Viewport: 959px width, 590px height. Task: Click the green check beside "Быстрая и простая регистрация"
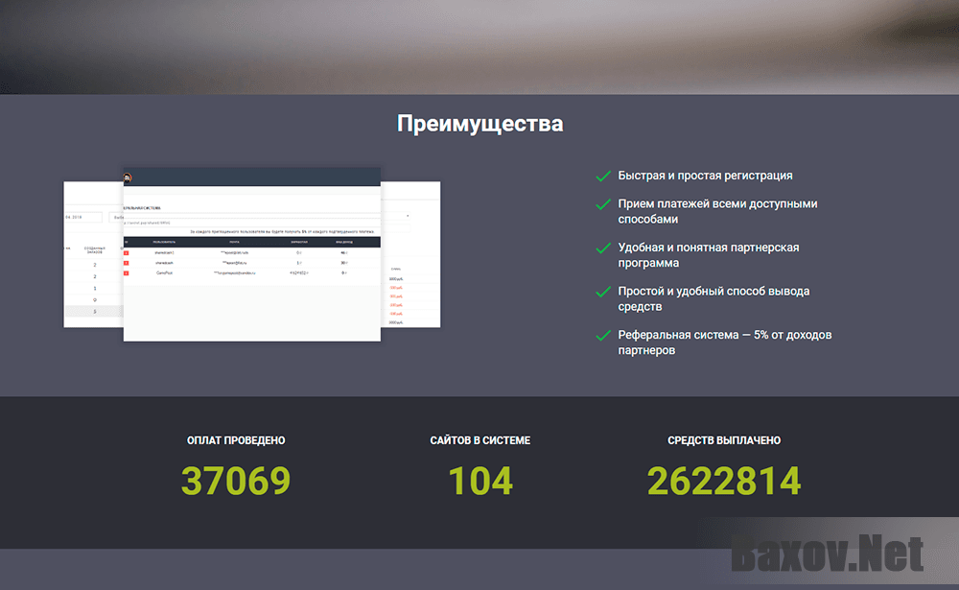point(602,176)
